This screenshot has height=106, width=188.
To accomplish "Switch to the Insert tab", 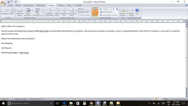I will (18, 5).
